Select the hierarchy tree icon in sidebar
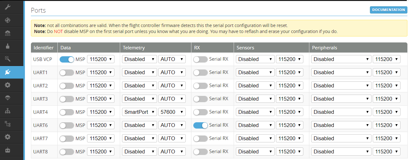This screenshot has width=409, height=160. (x=8, y=111)
